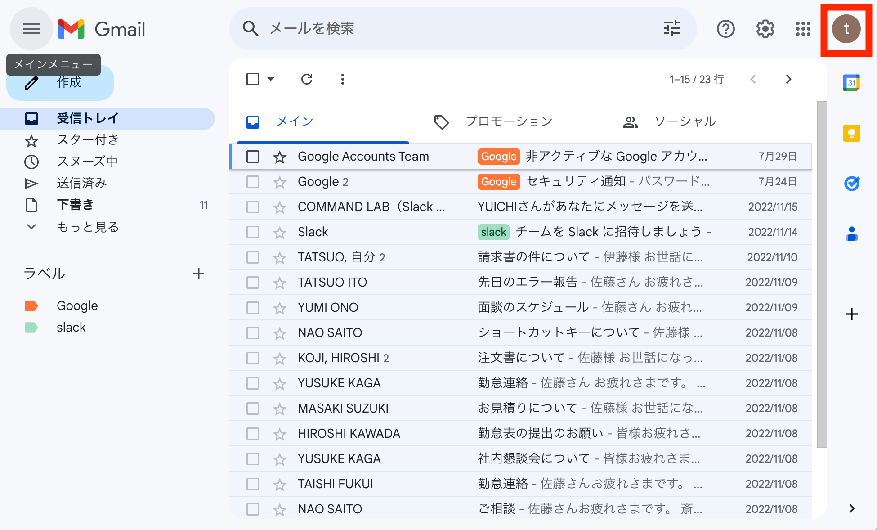
Task: Open email 面談のスケジュール
Action: (521, 308)
